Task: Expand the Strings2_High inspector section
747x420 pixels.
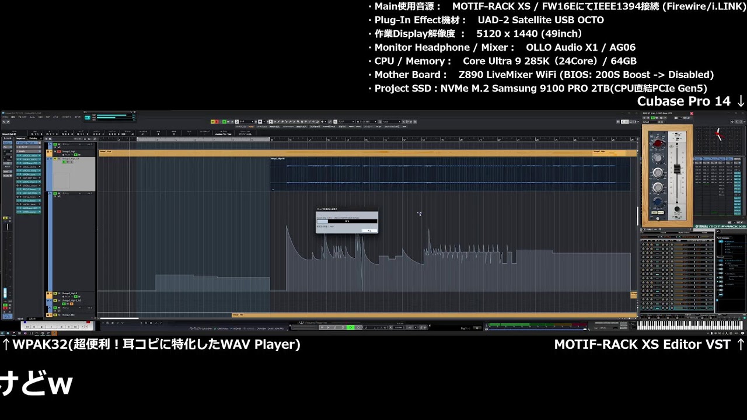Action: coord(27,142)
